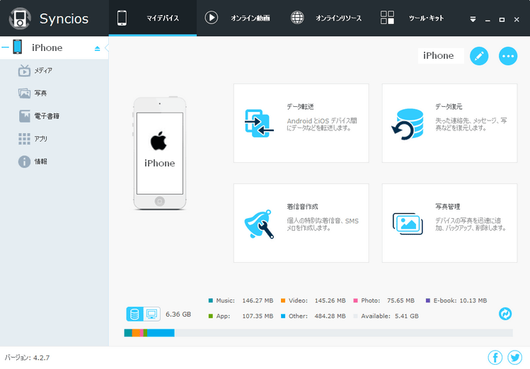Open the Twitter link
This screenshot has height=369, width=530.
coord(515,358)
